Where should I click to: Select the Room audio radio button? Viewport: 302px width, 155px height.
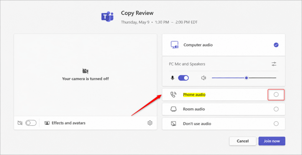(276, 109)
